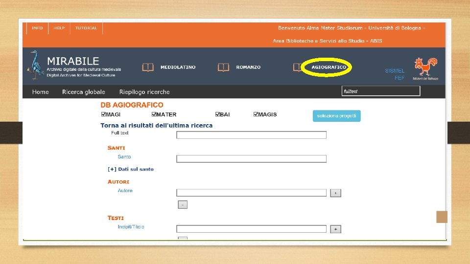
Task: Click the book icon beside AGIOGRAFICO
Action: point(297,67)
